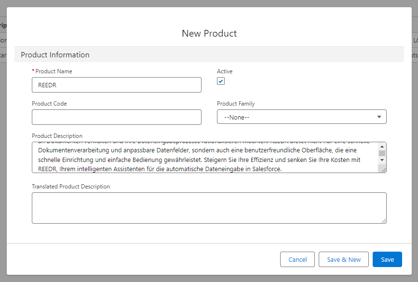418x282 pixels.
Task: Click the Translated Product Description resize handle
Action: pos(383,220)
